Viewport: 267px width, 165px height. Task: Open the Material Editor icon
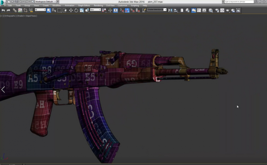pos(211,10)
